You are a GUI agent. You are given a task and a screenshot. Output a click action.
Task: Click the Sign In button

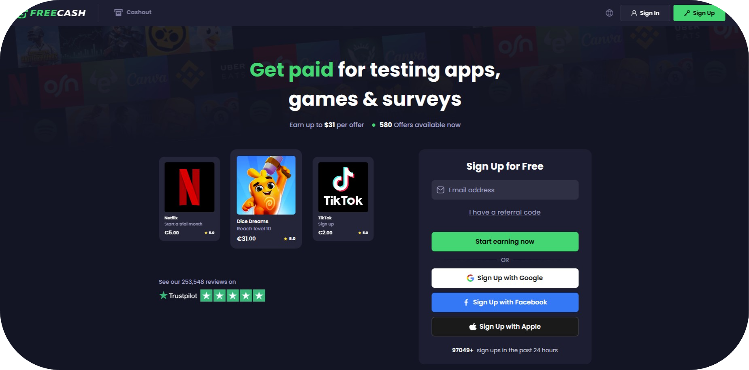coord(645,13)
